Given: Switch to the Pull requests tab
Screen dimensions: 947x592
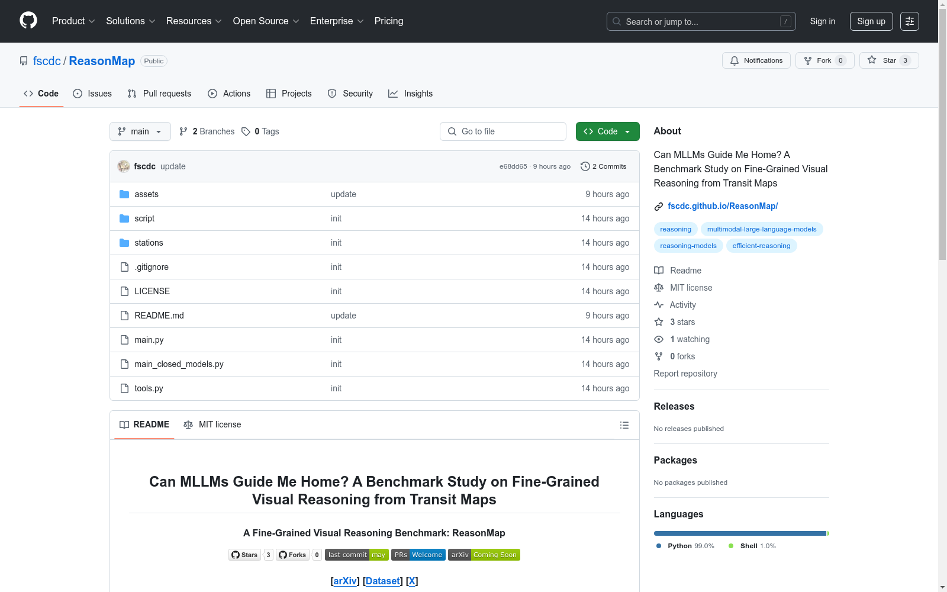Looking at the screenshot, I should click(x=159, y=94).
